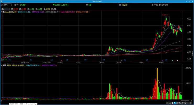194x105 pixels.
Task: Click the purple triangle marker near 07/03
Action: pyautogui.click(x=162, y=60)
